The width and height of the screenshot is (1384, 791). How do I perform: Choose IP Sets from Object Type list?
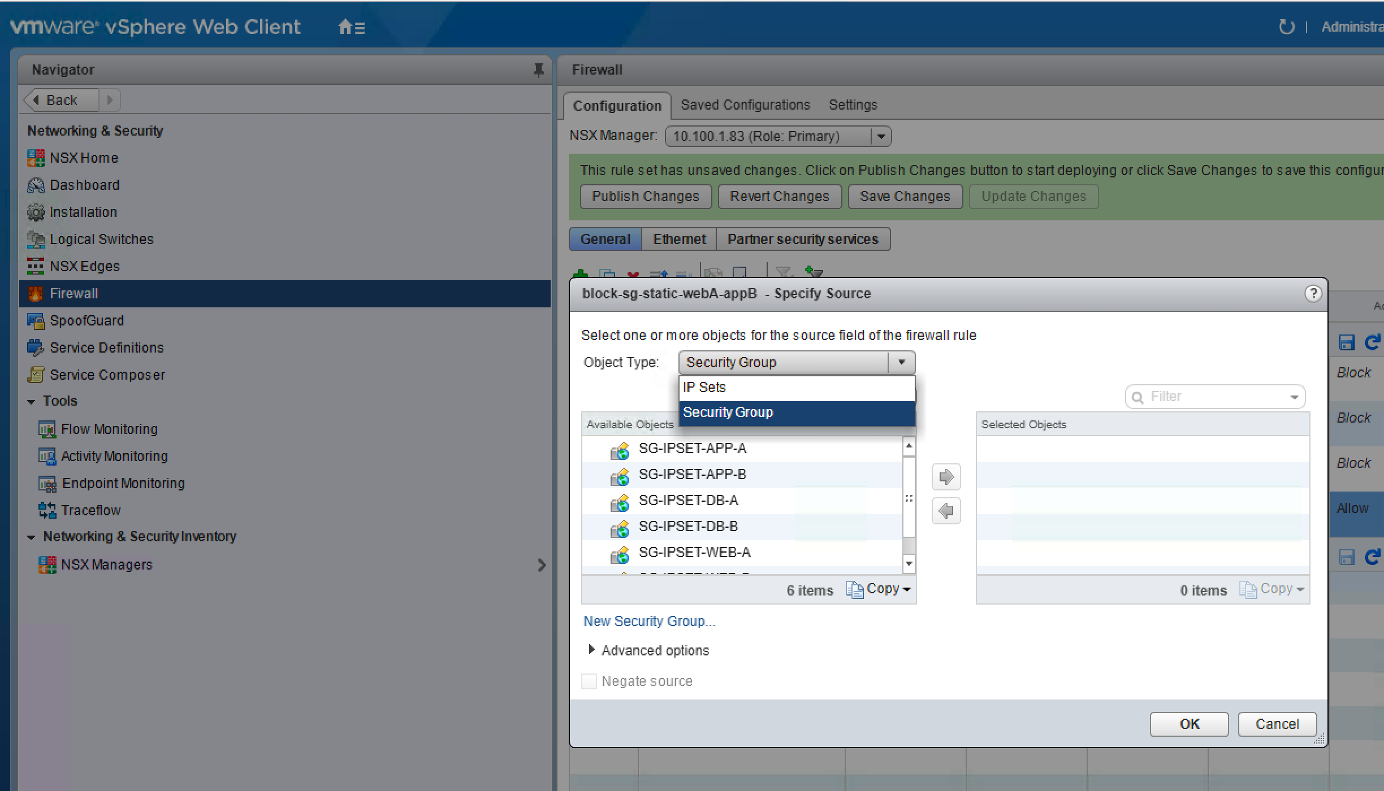tap(704, 388)
